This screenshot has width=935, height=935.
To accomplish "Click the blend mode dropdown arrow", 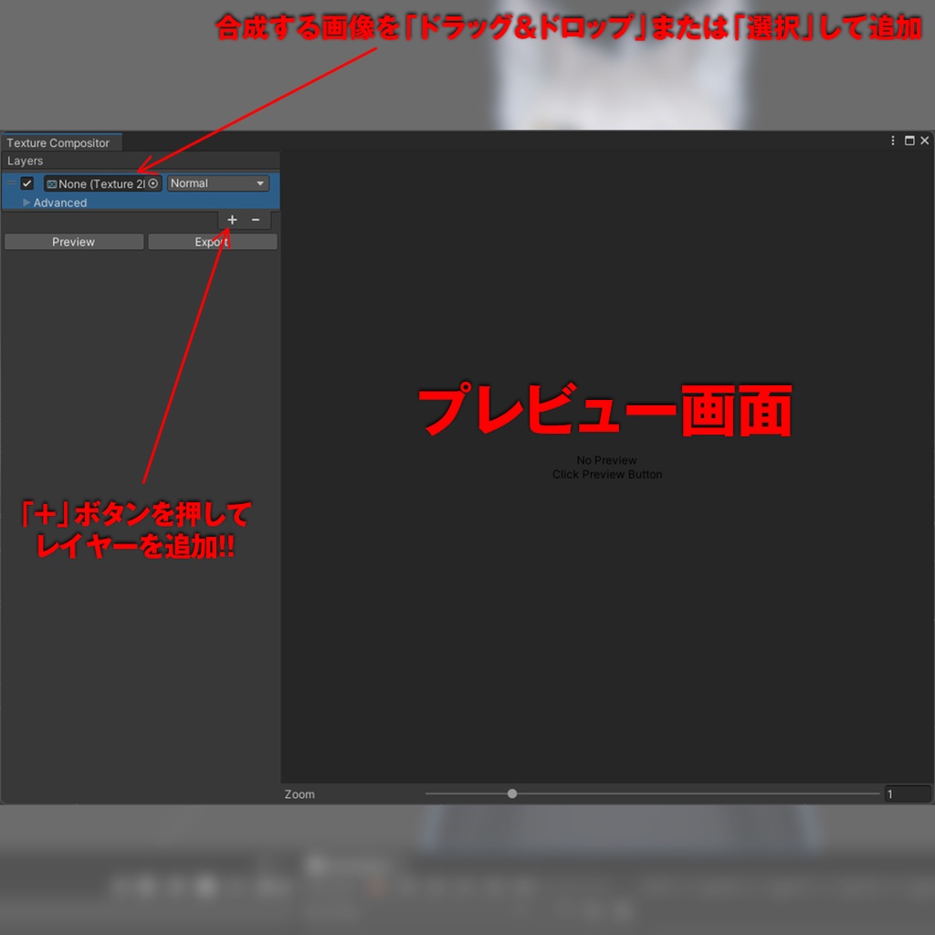I will click(259, 184).
